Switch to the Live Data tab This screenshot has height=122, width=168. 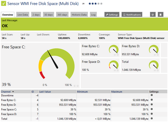pyautogui.click(x=23, y=14)
